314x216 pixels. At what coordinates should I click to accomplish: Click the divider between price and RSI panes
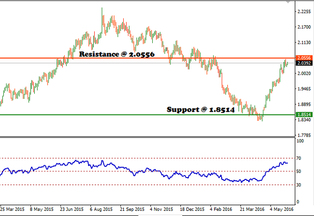coord(147,137)
